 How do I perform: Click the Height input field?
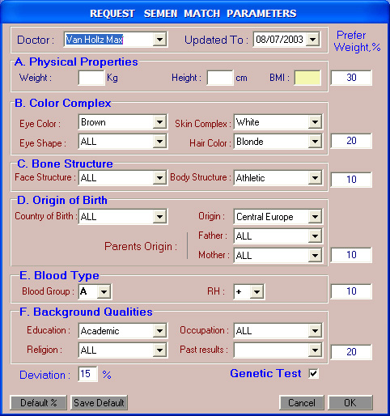[x=220, y=78]
